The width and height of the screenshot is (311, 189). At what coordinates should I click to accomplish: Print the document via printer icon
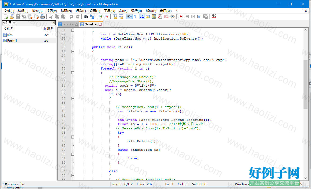pyautogui.click(x=42, y=17)
